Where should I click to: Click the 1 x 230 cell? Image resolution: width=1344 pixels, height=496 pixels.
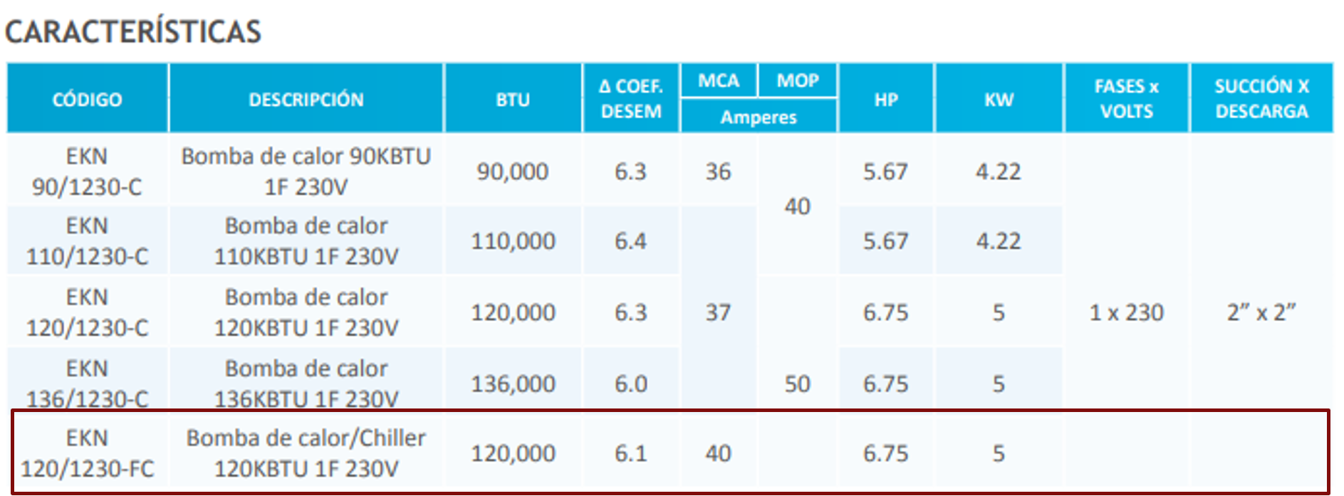(1126, 312)
